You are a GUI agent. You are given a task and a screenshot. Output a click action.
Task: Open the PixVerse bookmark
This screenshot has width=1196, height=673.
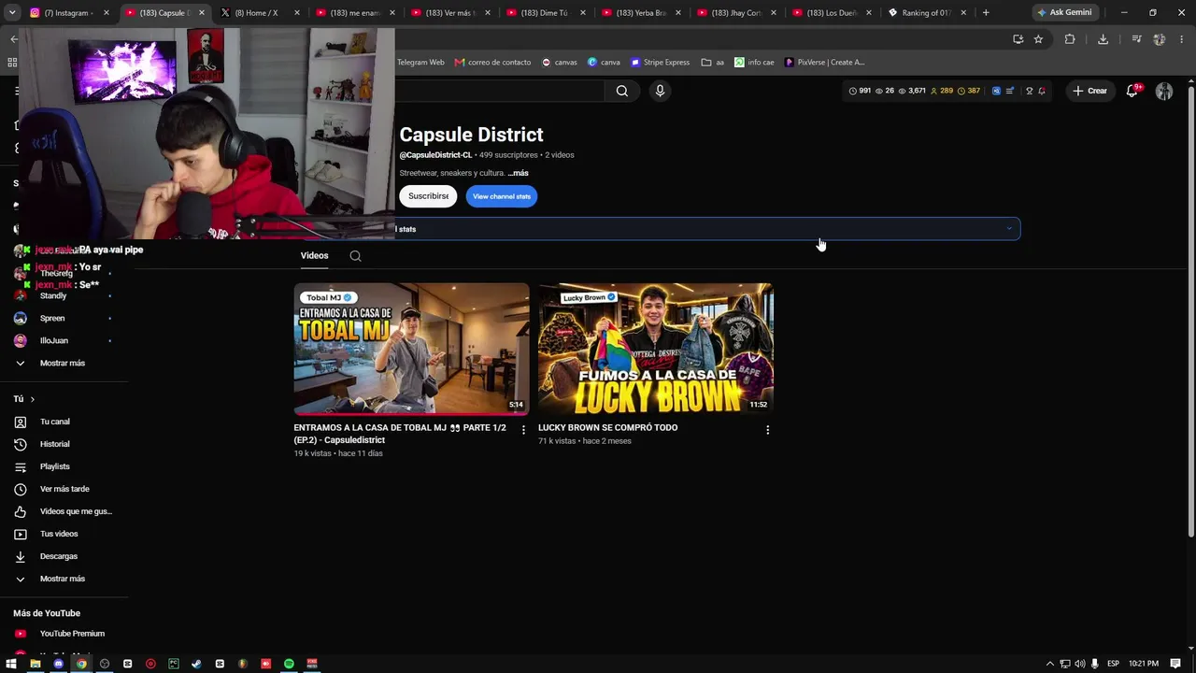pyautogui.click(x=825, y=63)
